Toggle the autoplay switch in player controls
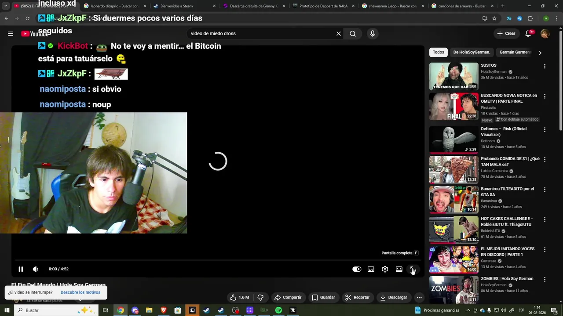Image resolution: width=563 pixels, height=316 pixels. point(357,269)
